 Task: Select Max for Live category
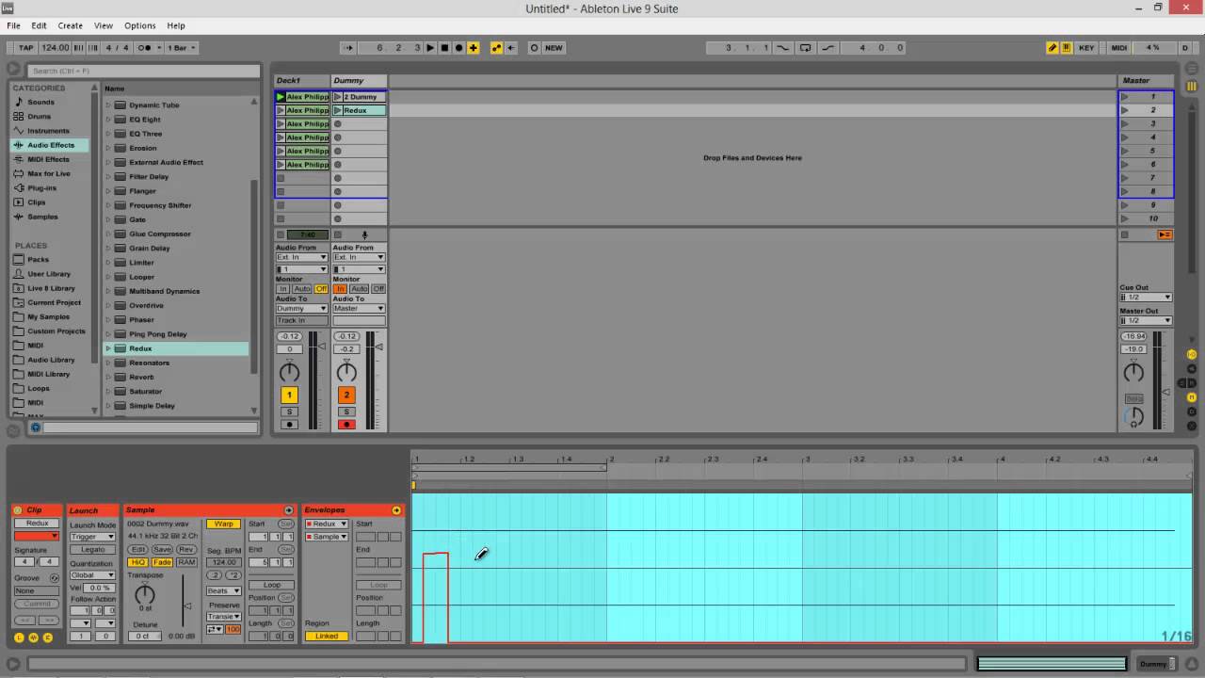49,173
